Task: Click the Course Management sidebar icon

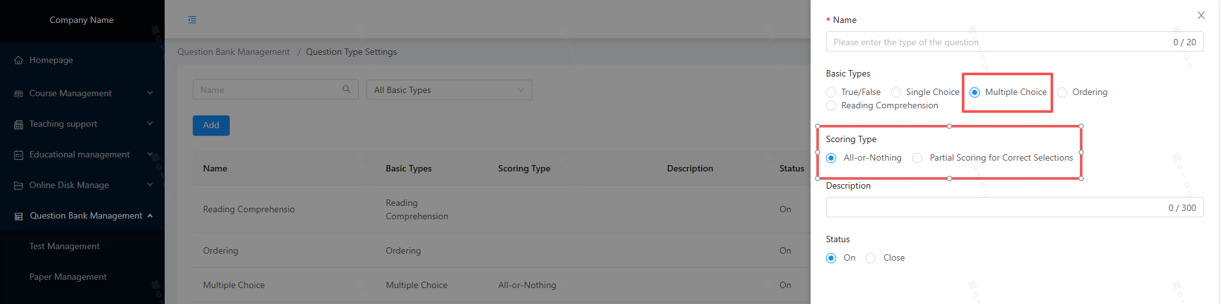Action: point(19,94)
